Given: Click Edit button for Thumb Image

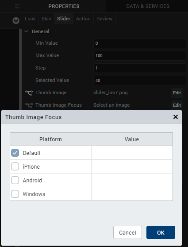Looking at the screenshot, I should (177, 93).
